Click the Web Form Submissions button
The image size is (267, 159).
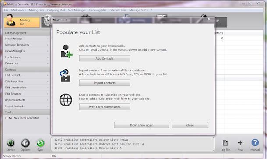click(x=105, y=107)
